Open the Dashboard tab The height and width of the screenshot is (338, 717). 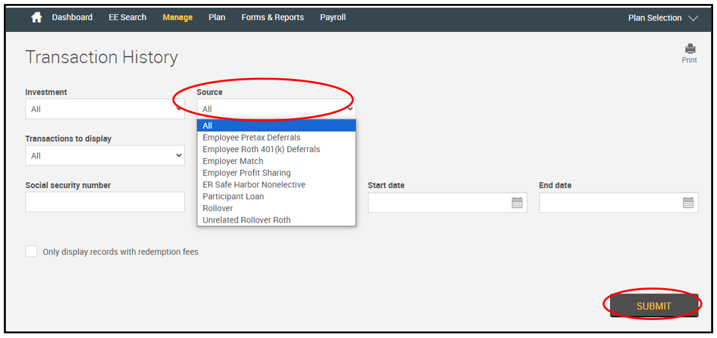[x=72, y=17]
